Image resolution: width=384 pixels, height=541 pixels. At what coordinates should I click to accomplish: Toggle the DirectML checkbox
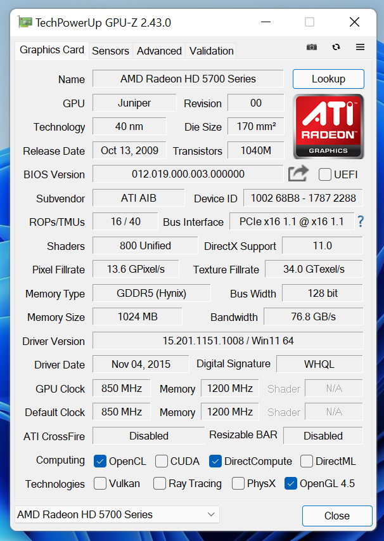pos(307,461)
